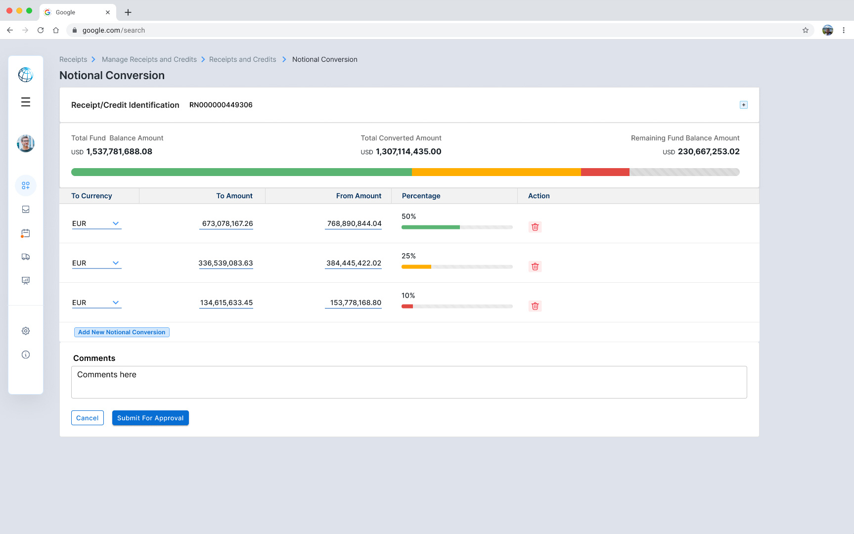This screenshot has height=534, width=854.
Task: Click the delivery truck icon in sidebar
Action: point(26,257)
